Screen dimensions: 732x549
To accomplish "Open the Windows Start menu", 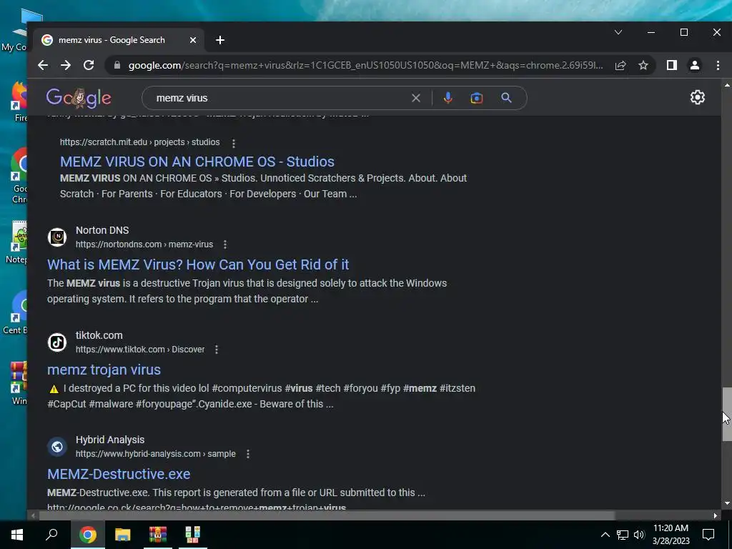I will (x=17, y=535).
